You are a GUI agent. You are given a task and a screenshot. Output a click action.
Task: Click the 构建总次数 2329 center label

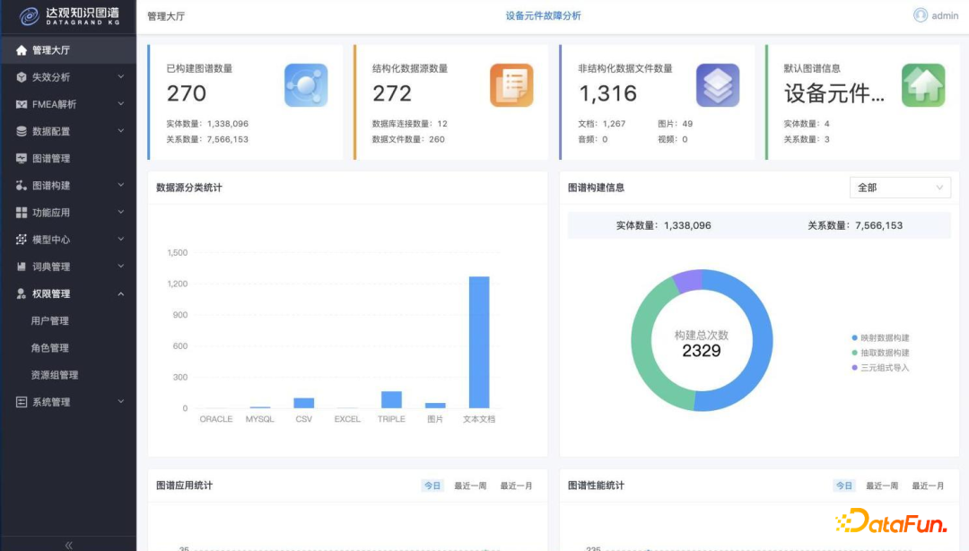(x=702, y=344)
